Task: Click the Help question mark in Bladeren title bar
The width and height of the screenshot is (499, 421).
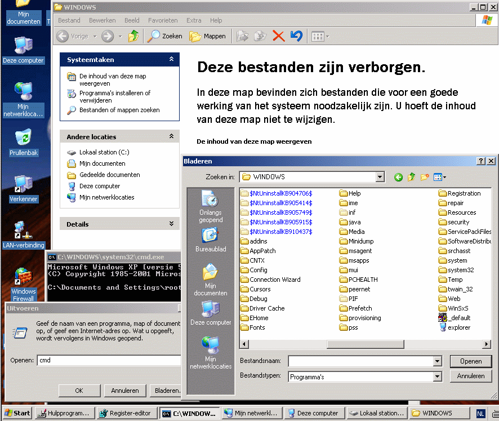Action: (481, 161)
